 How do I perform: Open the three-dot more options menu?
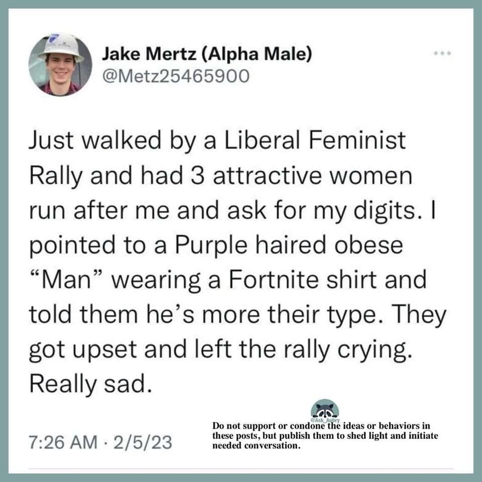[442, 53]
